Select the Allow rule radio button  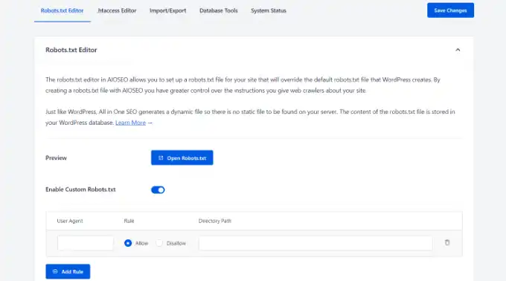pos(128,243)
